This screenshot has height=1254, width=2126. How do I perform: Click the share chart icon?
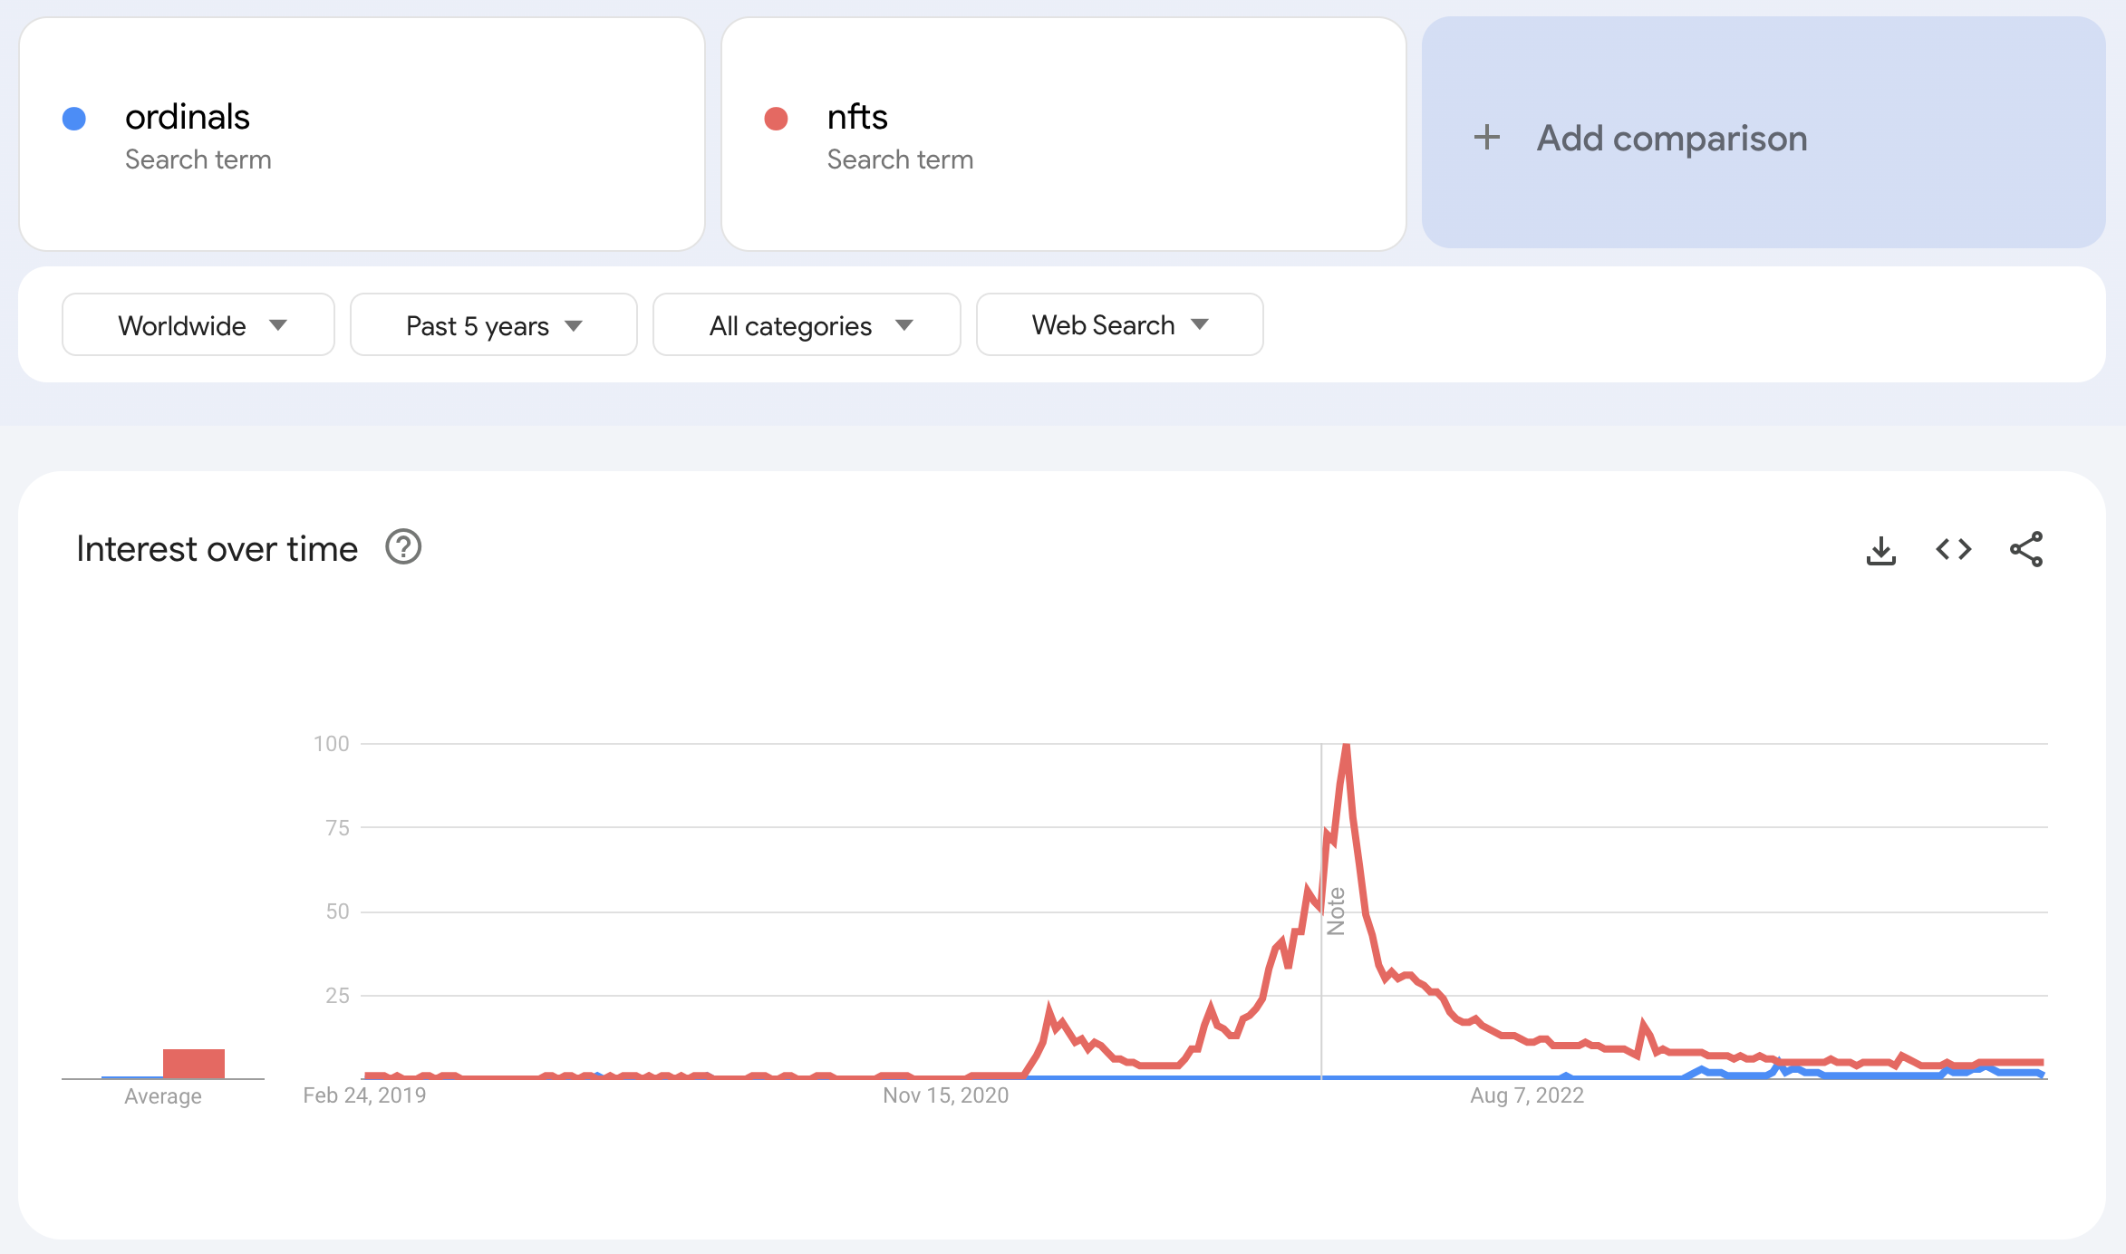2026,550
